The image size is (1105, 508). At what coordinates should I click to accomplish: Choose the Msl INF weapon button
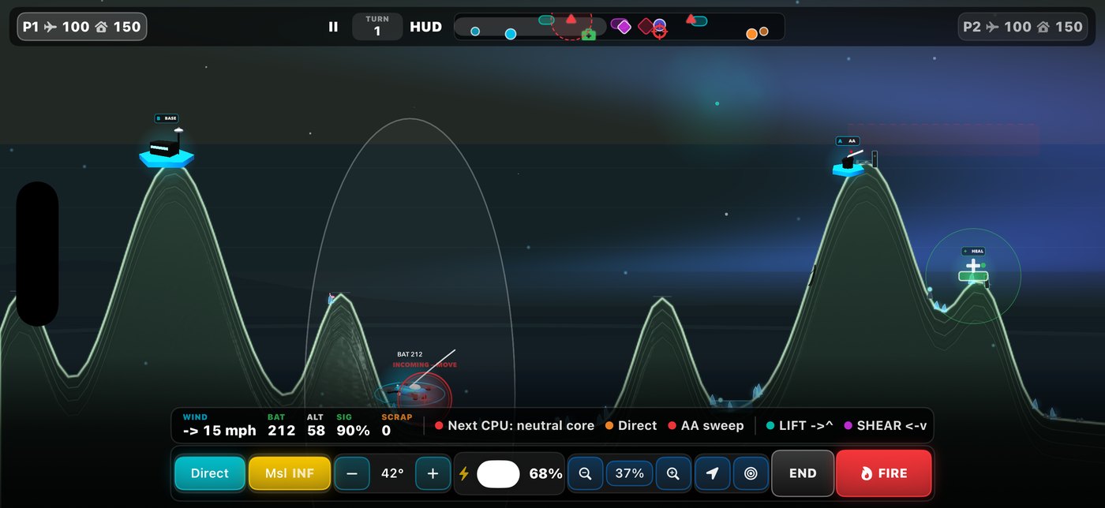290,473
